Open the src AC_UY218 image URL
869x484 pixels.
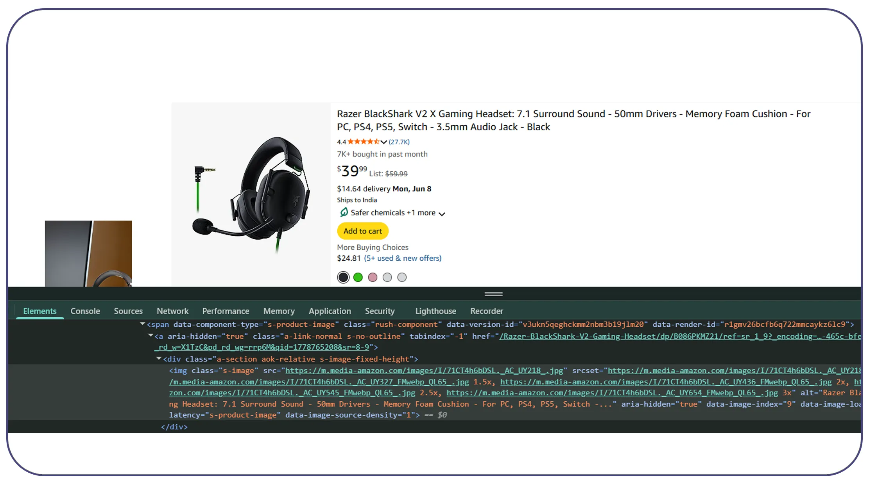coord(424,370)
